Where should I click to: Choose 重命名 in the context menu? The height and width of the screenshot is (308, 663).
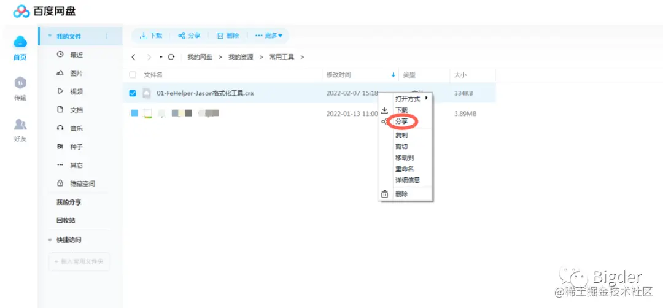(405, 169)
